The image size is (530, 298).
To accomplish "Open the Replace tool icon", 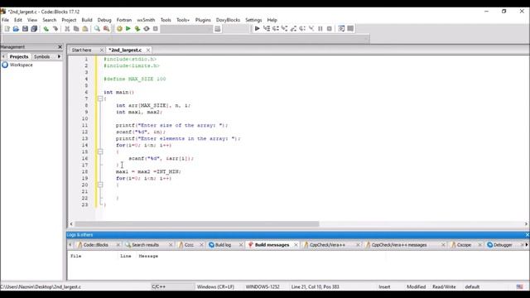I will (x=107, y=29).
